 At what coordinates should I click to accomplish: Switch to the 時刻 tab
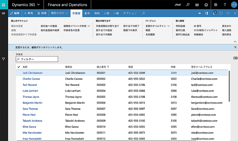pos(97,13)
